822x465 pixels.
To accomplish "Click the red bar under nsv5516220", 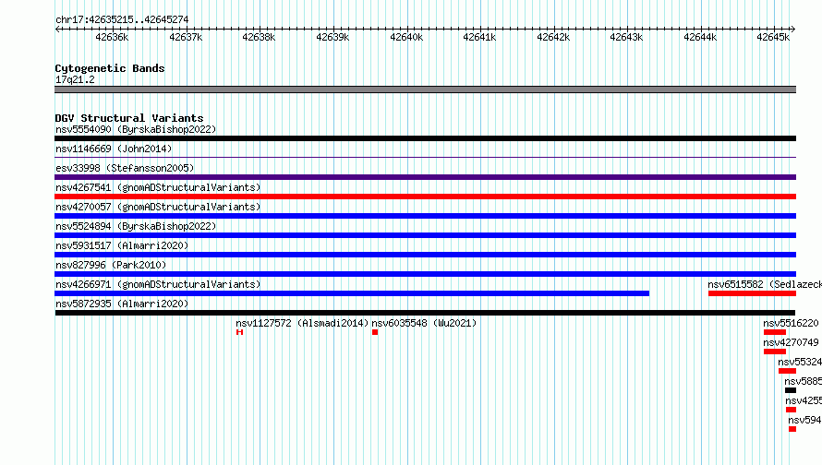I will pyautogui.click(x=775, y=332).
